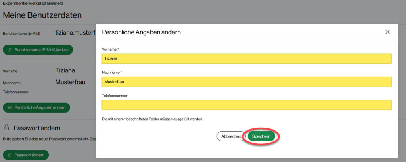
Task: Focus the empty Telefonnummer input field
Action: [x=247, y=105]
